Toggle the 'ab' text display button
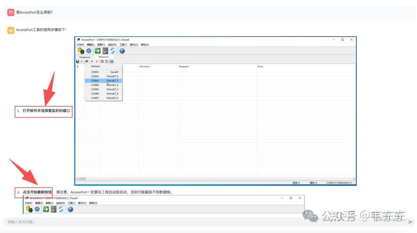The width and height of the screenshot is (417, 233). [x=112, y=61]
